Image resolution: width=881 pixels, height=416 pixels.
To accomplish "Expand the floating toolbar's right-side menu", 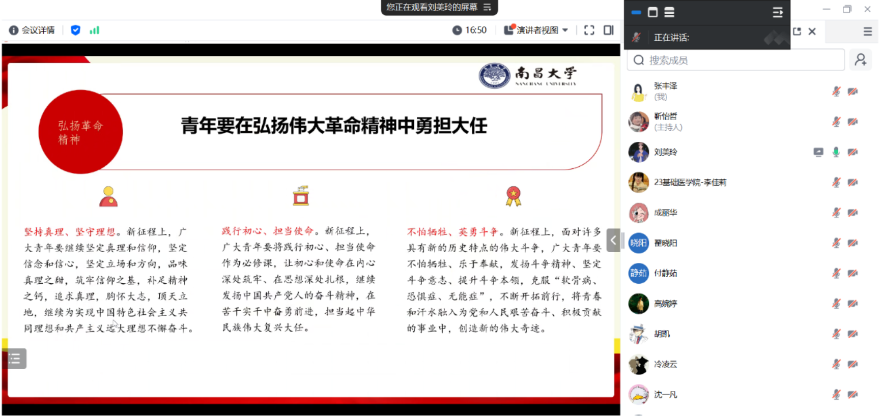I will [x=777, y=12].
